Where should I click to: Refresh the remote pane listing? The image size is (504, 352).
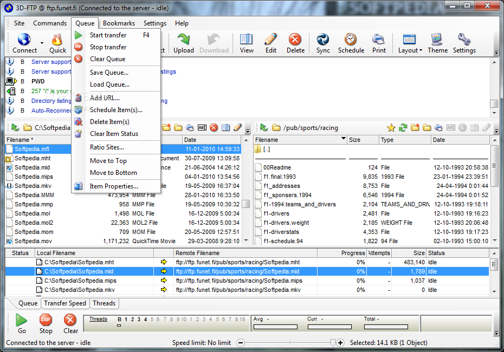403,128
